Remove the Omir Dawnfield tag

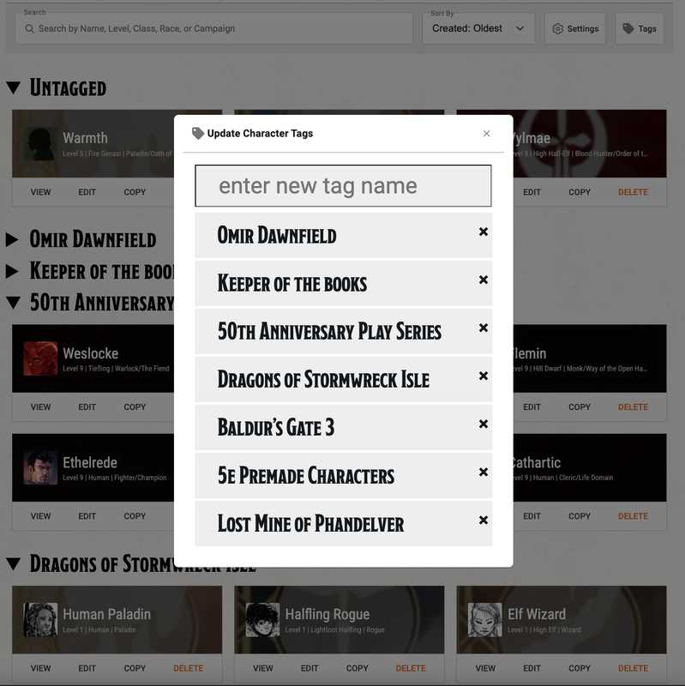[x=483, y=232]
